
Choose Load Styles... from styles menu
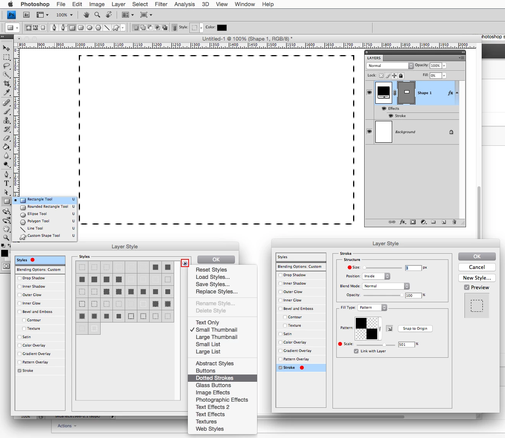pos(223,277)
